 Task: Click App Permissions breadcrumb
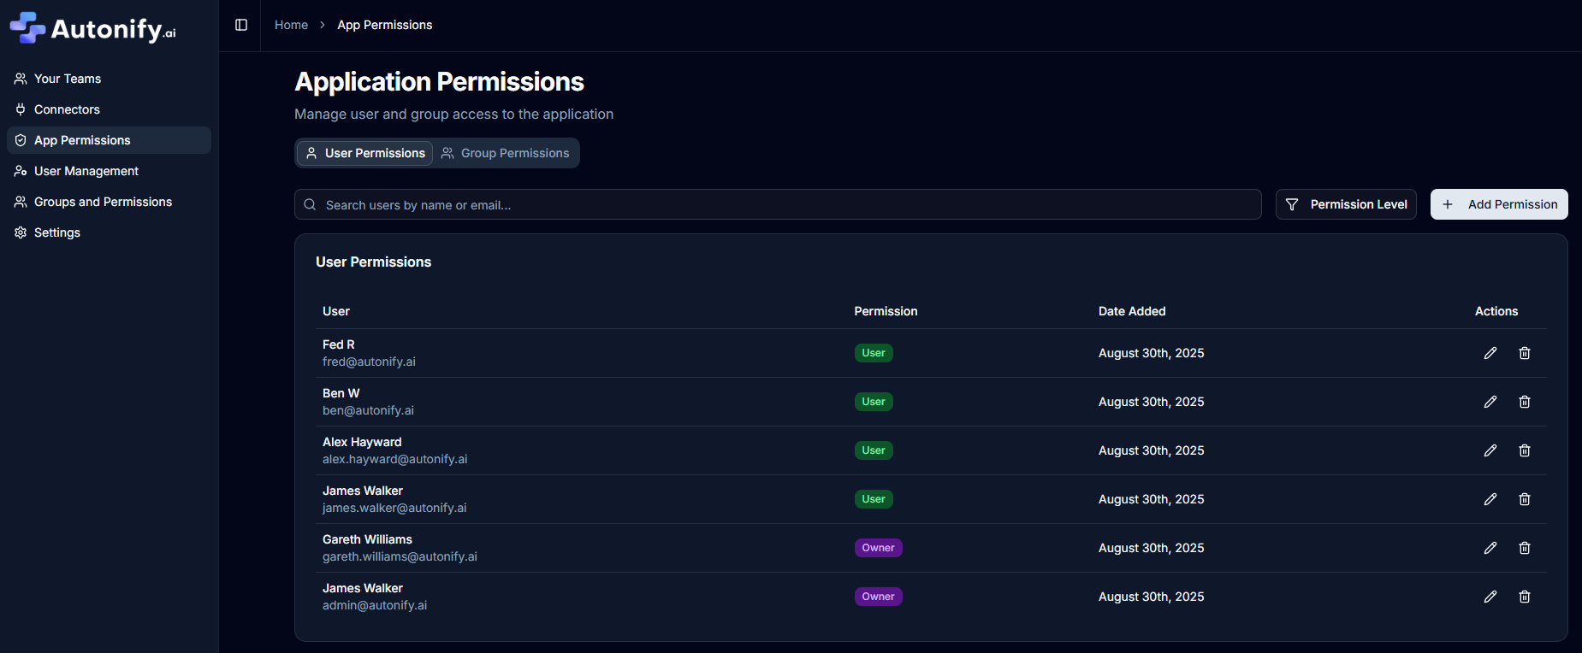click(384, 25)
